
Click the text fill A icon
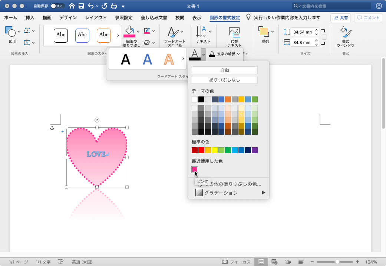195,55
